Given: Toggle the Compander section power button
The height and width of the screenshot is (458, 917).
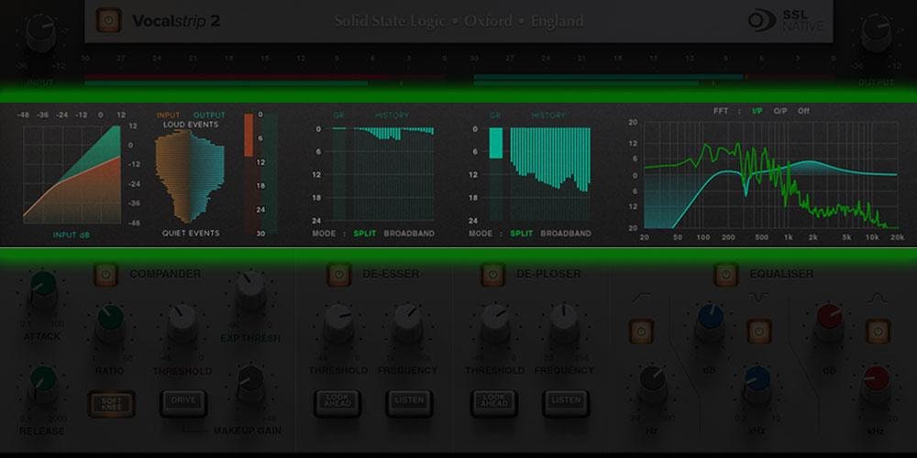Looking at the screenshot, I should point(105,274).
